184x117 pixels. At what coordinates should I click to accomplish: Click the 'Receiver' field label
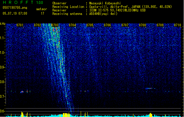(x=59, y=10)
